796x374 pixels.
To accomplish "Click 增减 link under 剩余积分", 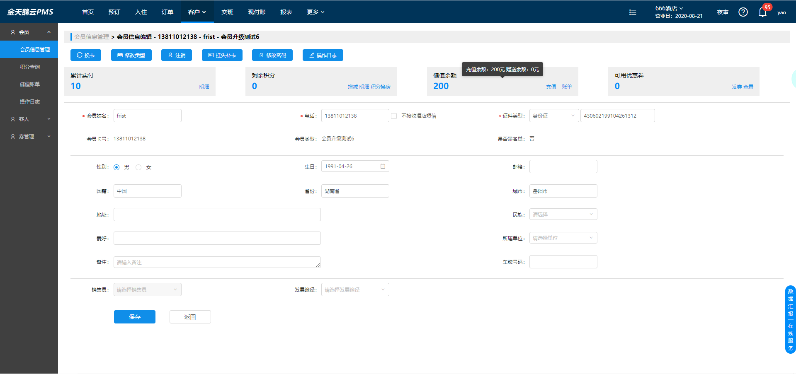I will [353, 87].
